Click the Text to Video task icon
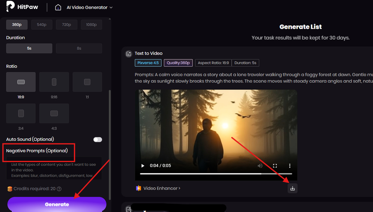Viewport: 373px width, 212px height. 128,54
